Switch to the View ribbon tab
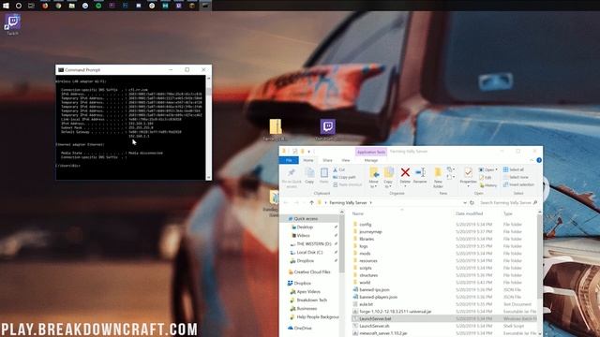This screenshot has width=600, height=337. pos(346,160)
